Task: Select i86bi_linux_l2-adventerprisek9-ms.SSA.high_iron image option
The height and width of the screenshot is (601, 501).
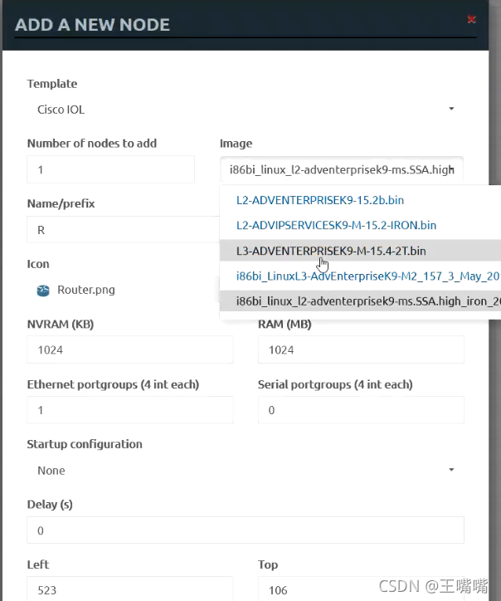Action: click(361, 301)
